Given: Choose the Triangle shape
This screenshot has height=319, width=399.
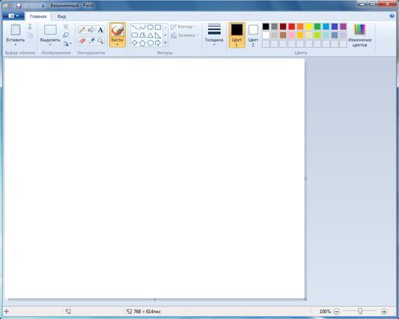Looking at the screenshot, I should 150,35.
